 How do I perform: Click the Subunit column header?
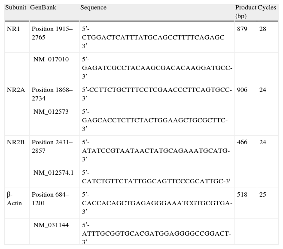click(16, 8)
